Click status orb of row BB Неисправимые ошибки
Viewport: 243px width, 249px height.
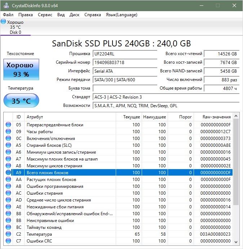point(8,220)
